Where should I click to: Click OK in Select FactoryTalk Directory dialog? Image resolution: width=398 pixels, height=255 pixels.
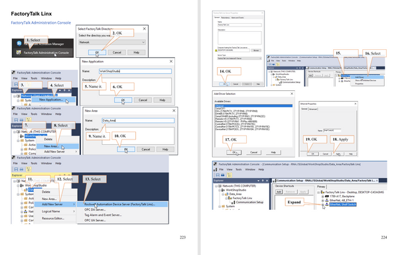tap(97, 52)
